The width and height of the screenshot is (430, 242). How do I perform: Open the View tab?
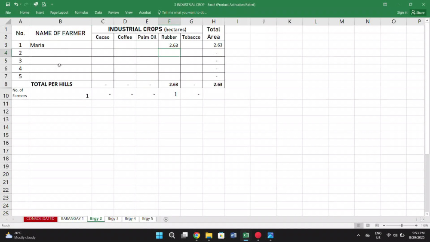pyautogui.click(x=129, y=12)
